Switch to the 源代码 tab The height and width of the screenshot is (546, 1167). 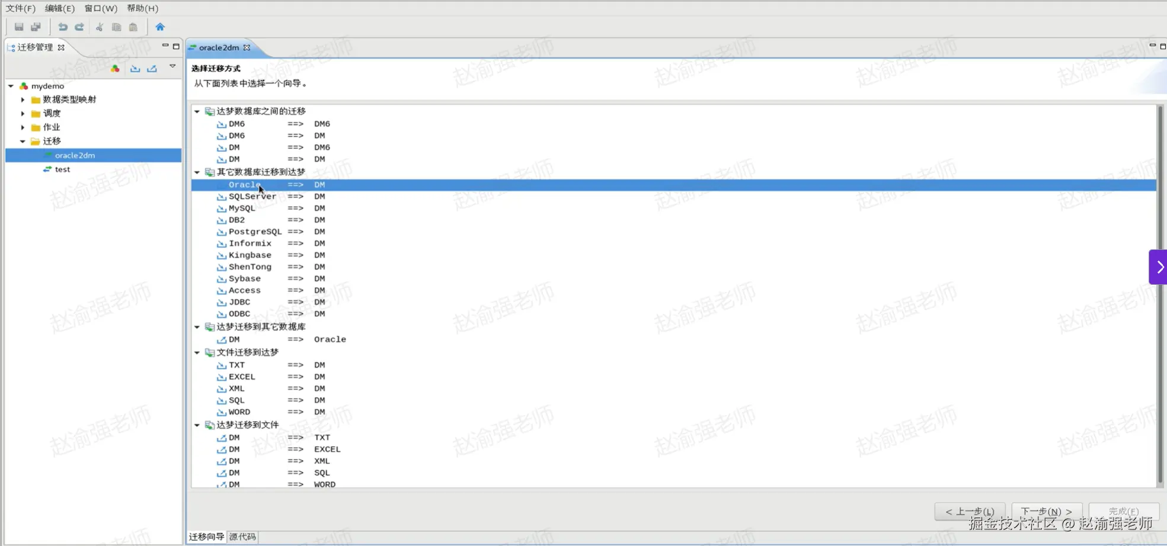tap(242, 537)
